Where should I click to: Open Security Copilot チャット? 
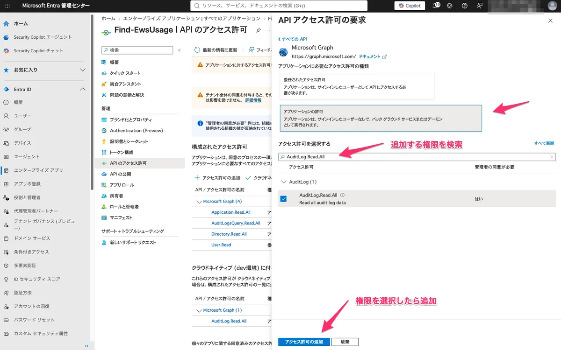[x=38, y=50]
